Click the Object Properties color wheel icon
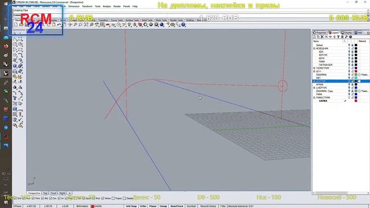The image size is (370, 208). 145,24
